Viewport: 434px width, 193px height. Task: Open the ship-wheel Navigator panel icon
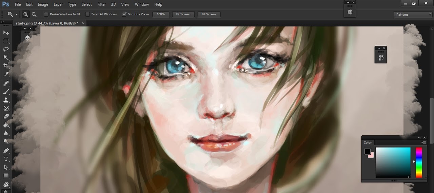[x=350, y=12]
